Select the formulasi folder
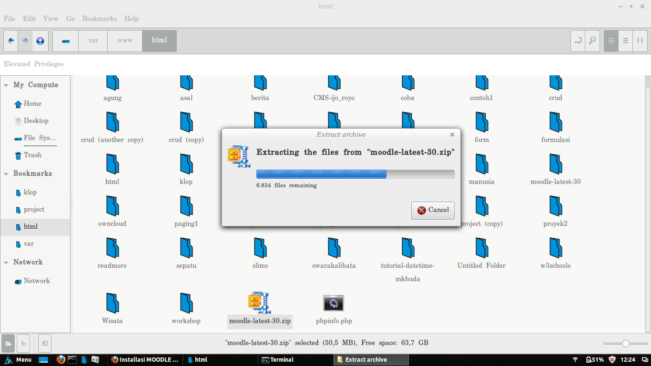651x366 pixels. click(x=556, y=122)
